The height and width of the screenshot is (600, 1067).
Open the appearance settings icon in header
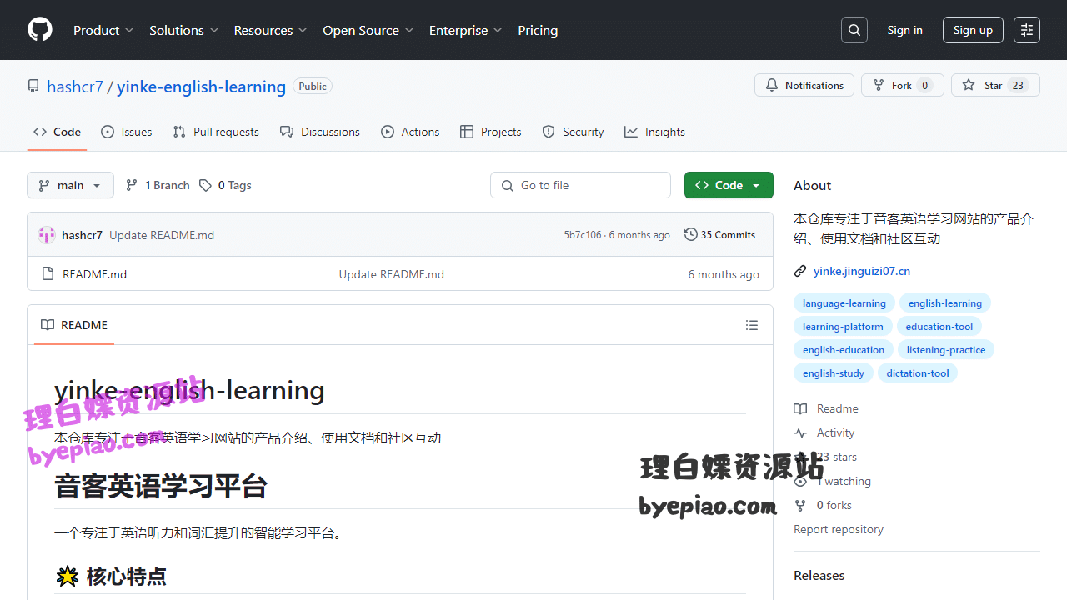pos(1027,30)
